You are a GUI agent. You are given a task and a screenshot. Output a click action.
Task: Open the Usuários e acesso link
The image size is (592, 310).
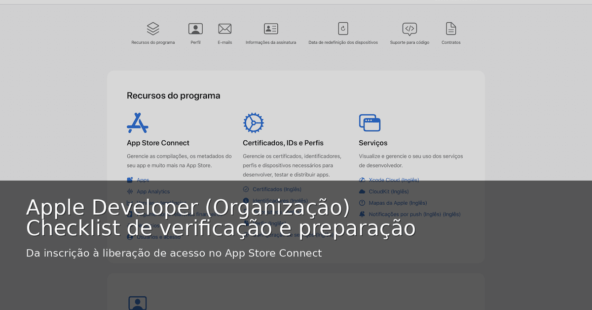click(158, 237)
